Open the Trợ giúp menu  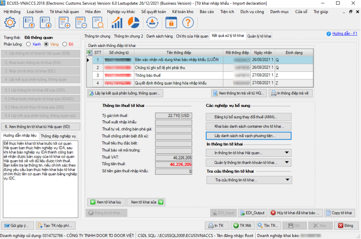(x=321, y=12)
